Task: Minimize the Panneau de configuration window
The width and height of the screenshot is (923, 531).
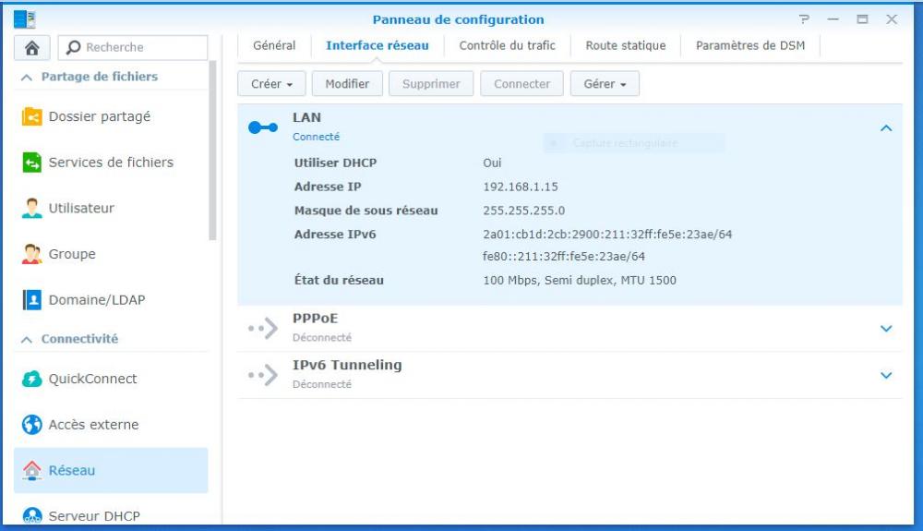Action: (833, 19)
